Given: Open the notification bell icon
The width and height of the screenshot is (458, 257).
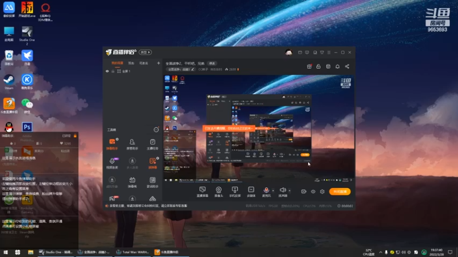Looking at the screenshot, I should click(x=337, y=66).
